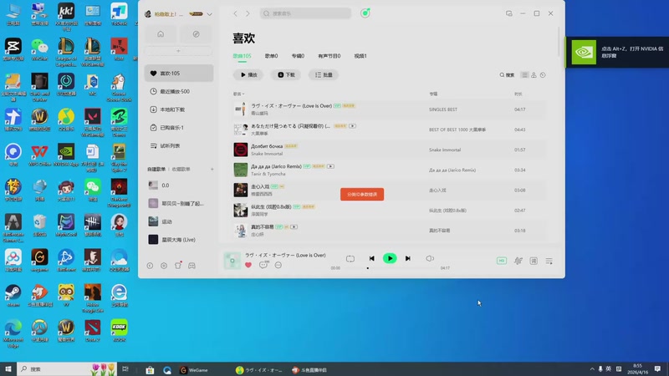Image resolution: width=669 pixels, height=376 pixels.
Task: Open the comments bubble icon in player
Action: click(x=263, y=265)
